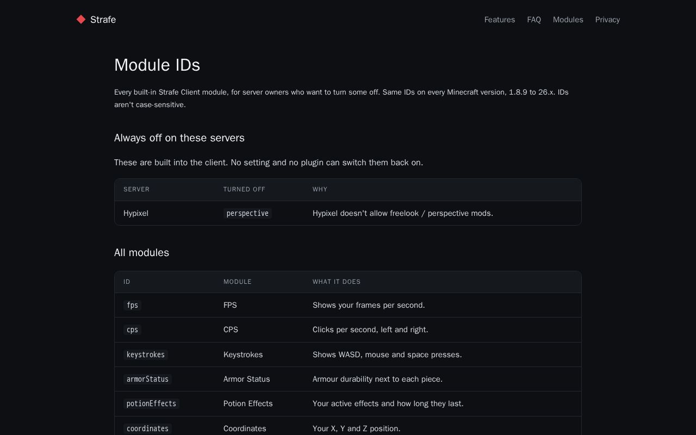Click the WHY column header
Viewport: 696px width, 435px height.
[320, 189]
